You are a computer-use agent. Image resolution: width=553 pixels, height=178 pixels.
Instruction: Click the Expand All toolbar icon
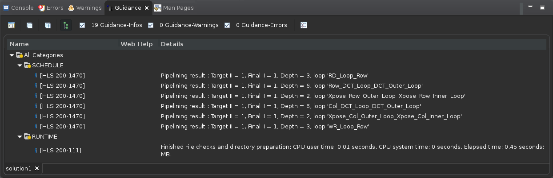tap(48, 25)
